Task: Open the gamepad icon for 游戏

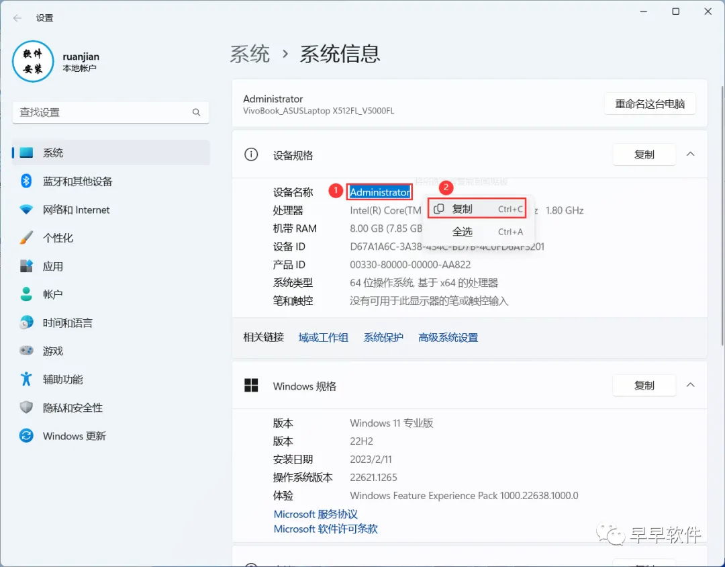Action: (26, 351)
